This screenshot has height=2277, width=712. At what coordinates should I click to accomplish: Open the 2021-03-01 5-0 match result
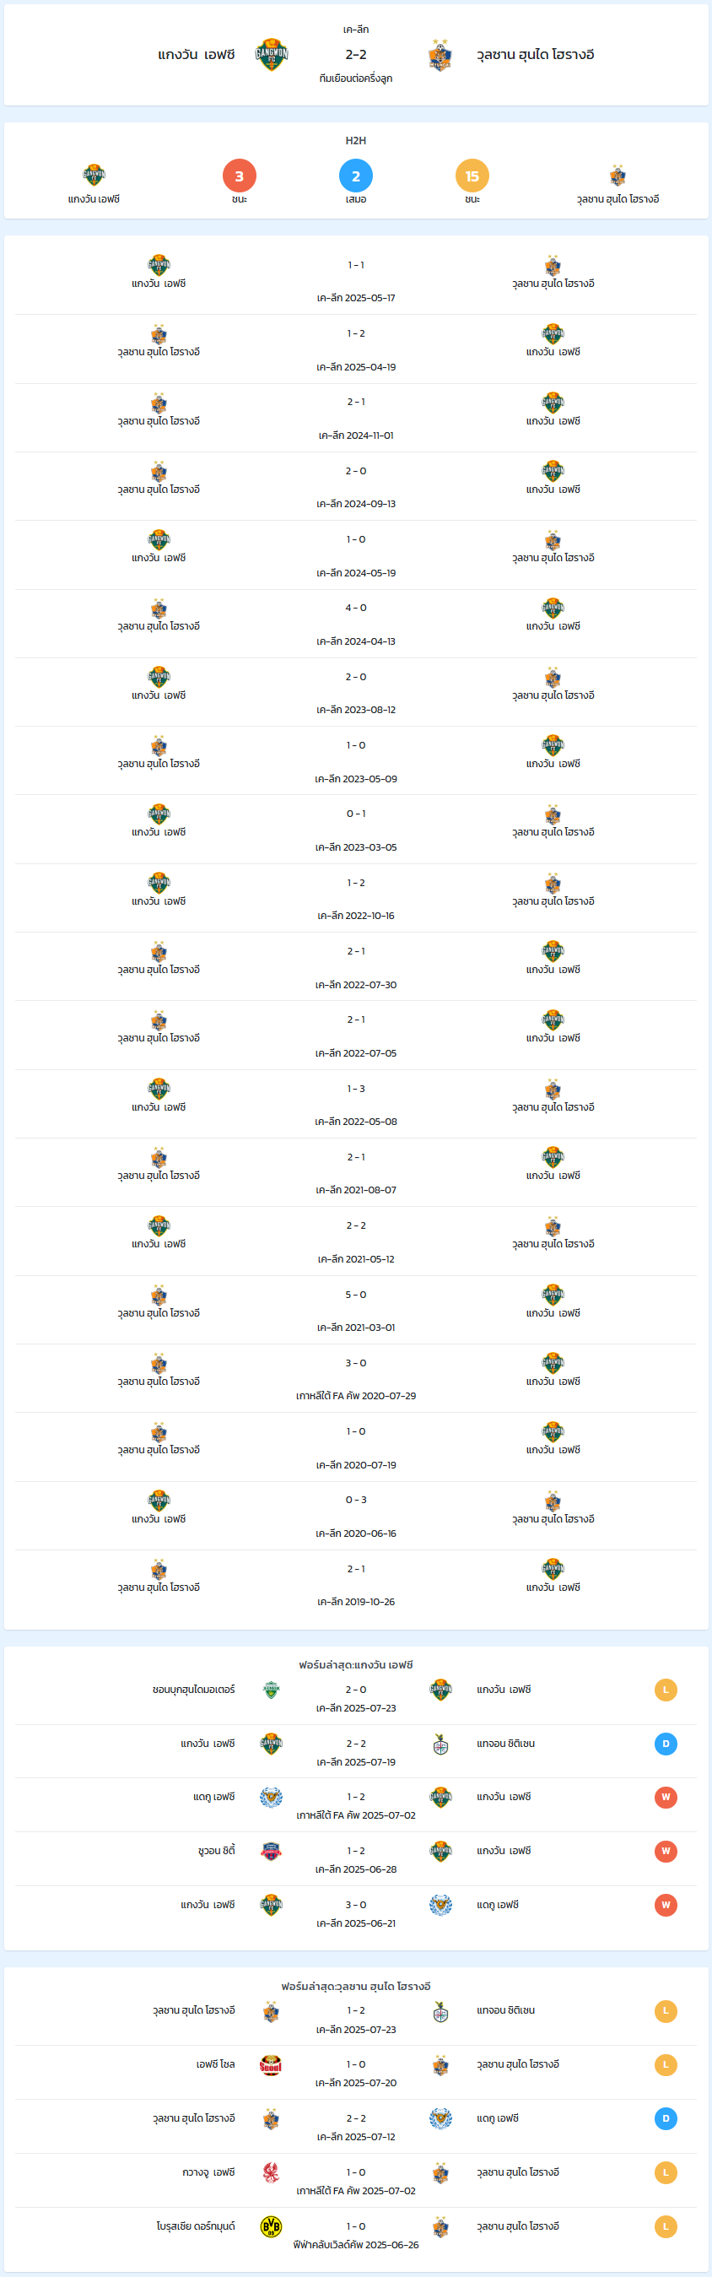click(356, 1310)
